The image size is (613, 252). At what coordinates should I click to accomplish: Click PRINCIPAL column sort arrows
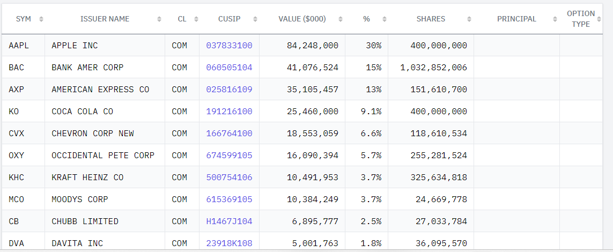(x=555, y=19)
